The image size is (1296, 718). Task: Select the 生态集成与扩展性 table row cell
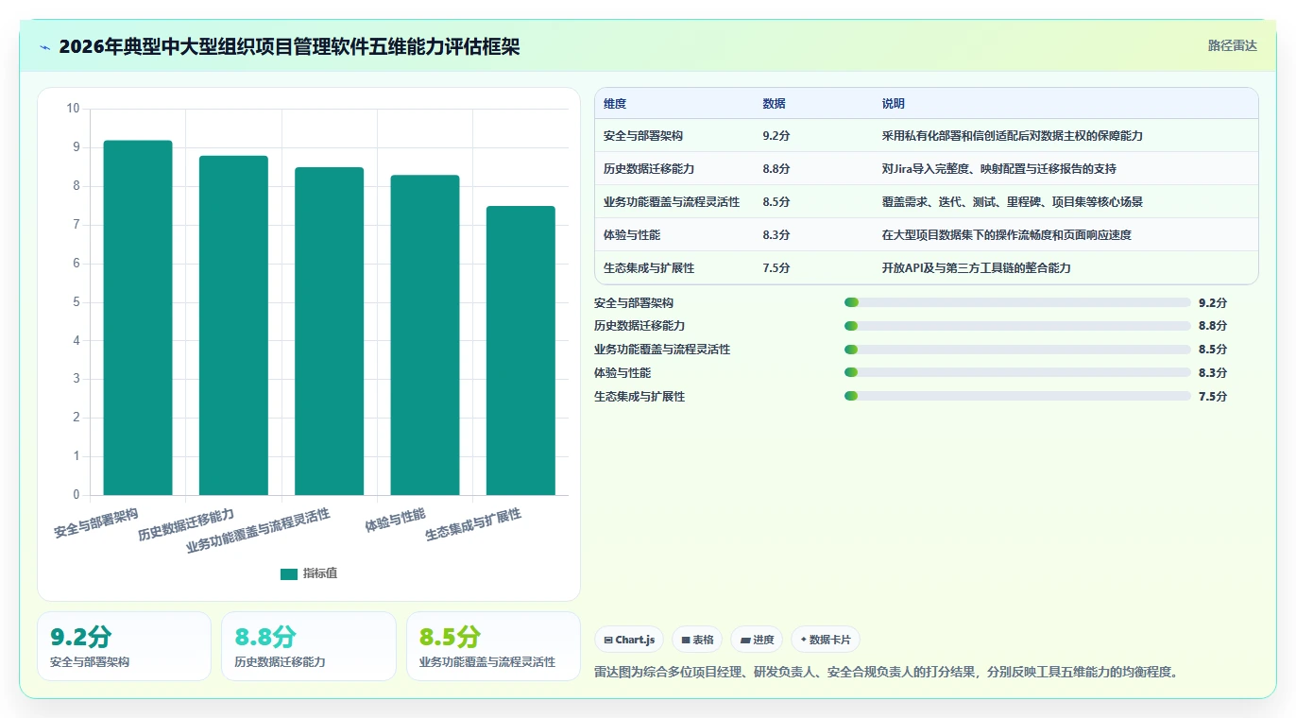tap(649, 268)
